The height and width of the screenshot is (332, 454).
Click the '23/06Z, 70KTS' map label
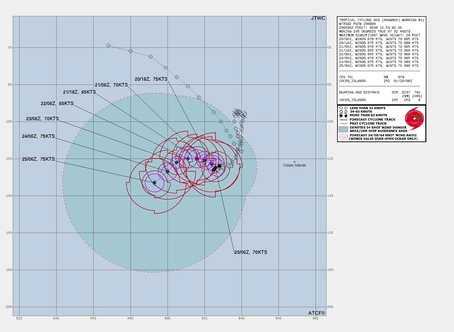point(42,119)
